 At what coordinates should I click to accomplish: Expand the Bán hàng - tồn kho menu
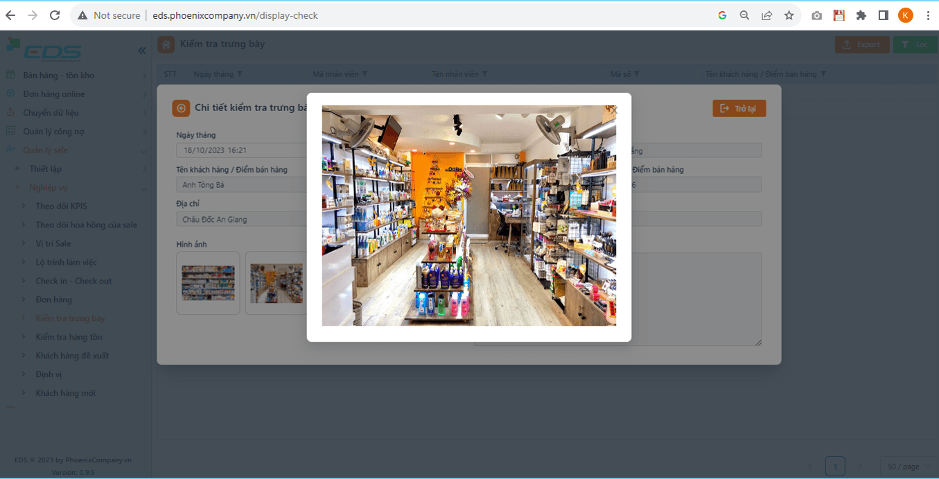(144, 76)
